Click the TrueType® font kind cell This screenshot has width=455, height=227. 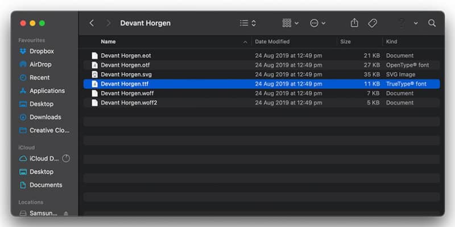406,84
